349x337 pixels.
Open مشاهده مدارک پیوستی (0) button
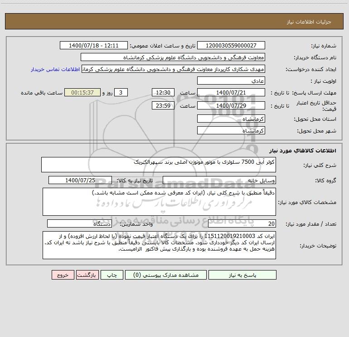click(166, 275)
